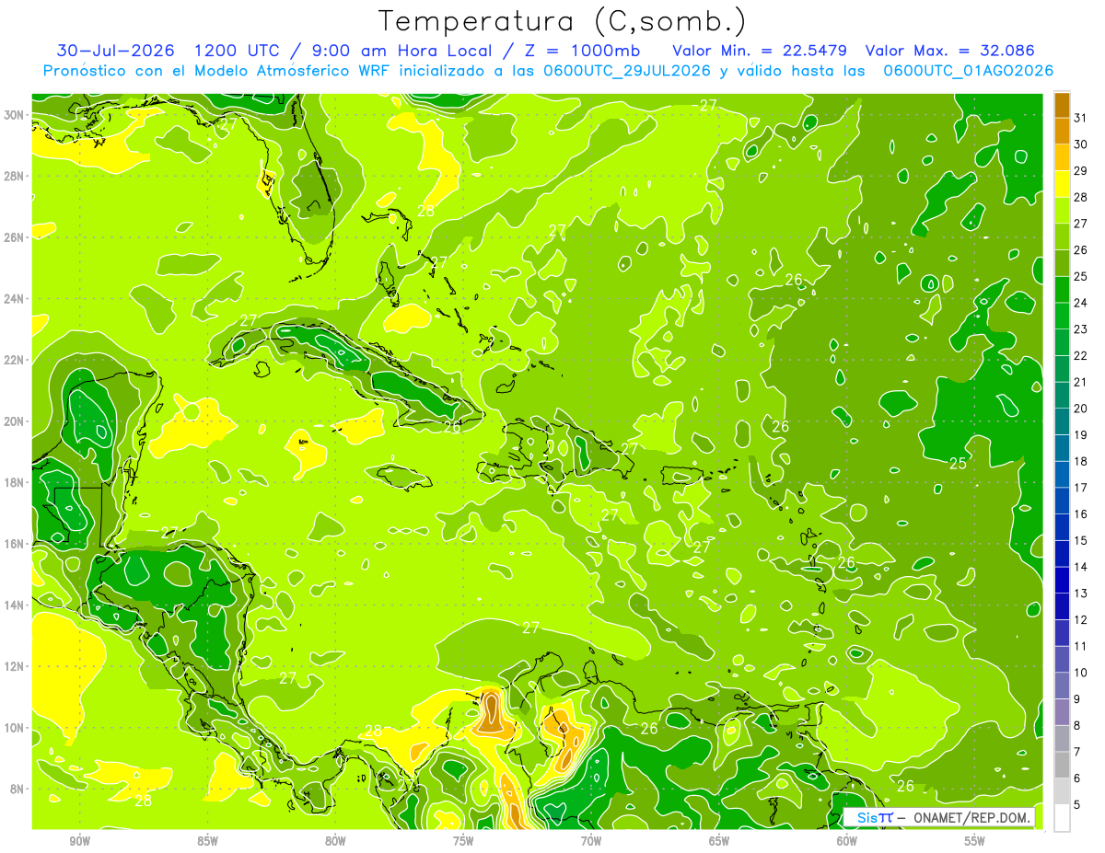Click the '8N' latitude axis label
The image size is (1105, 853).
[x=17, y=789]
